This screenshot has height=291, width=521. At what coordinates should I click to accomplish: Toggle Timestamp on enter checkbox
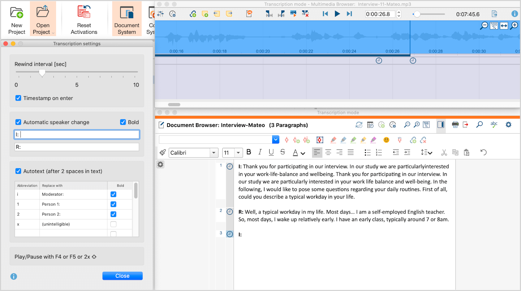[19, 98]
